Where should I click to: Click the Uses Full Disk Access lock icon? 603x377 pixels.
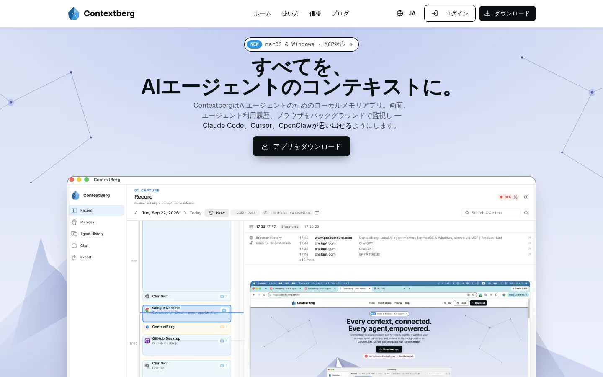(251, 243)
